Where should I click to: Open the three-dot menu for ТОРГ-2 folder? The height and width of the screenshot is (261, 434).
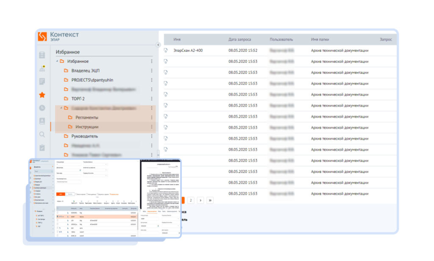click(151, 99)
